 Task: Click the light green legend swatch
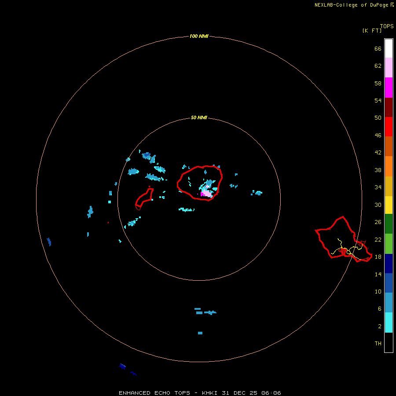point(389,244)
